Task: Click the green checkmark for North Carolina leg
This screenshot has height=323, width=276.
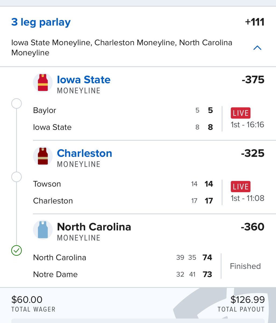Action: point(16,251)
